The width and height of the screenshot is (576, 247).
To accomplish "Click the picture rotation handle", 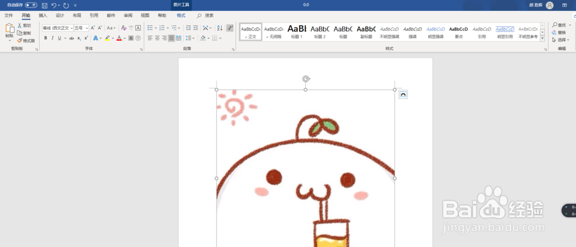I will (x=306, y=79).
